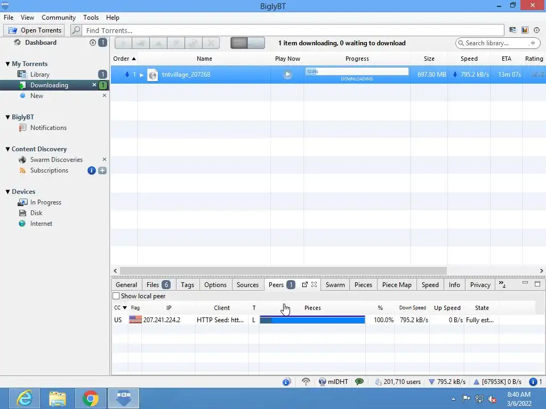Image resolution: width=546 pixels, height=409 pixels.
Task: Open Devices In Progress
Action: (x=45, y=202)
